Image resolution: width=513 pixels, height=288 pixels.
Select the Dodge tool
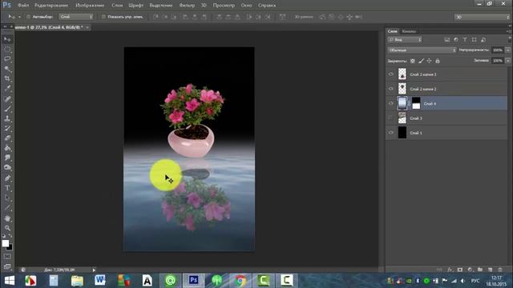[x=7, y=167]
